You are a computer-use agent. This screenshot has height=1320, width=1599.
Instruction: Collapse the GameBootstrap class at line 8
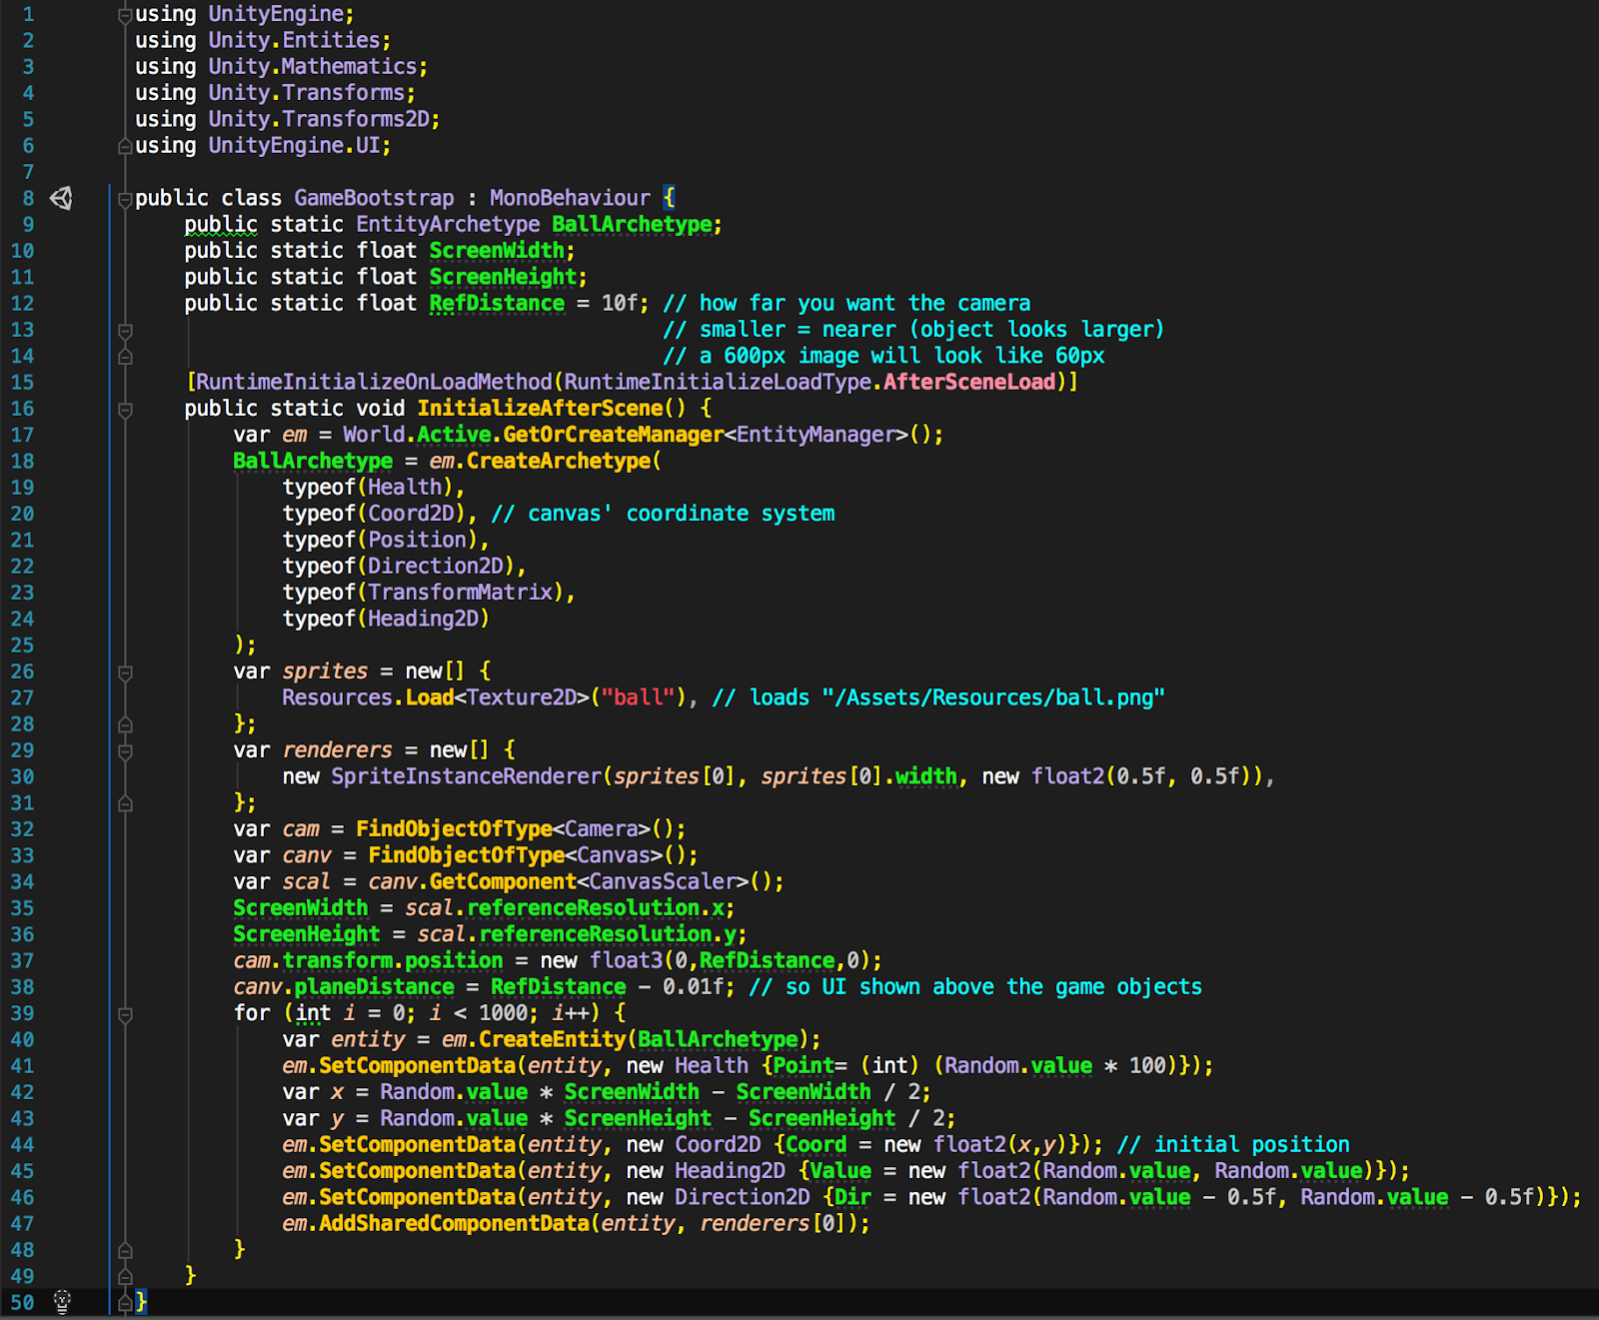(123, 197)
